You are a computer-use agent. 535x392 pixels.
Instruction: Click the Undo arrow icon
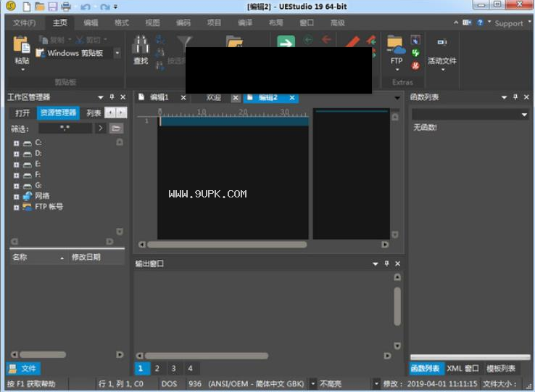click(86, 7)
